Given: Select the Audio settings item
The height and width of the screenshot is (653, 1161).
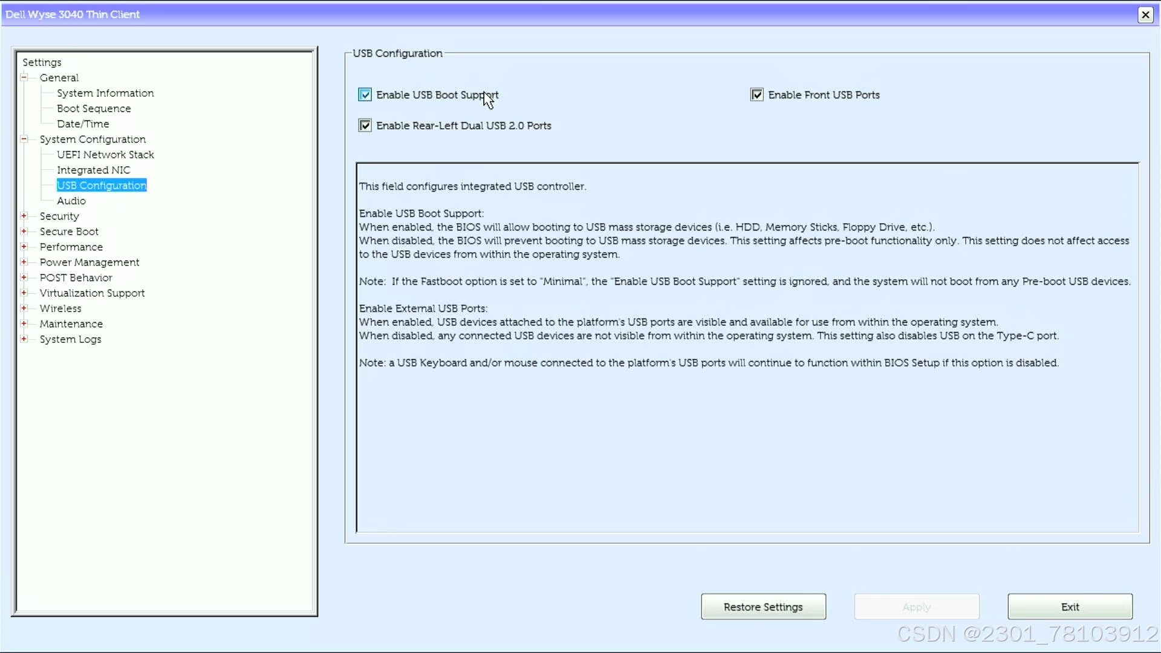Looking at the screenshot, I should coord(71,201).
